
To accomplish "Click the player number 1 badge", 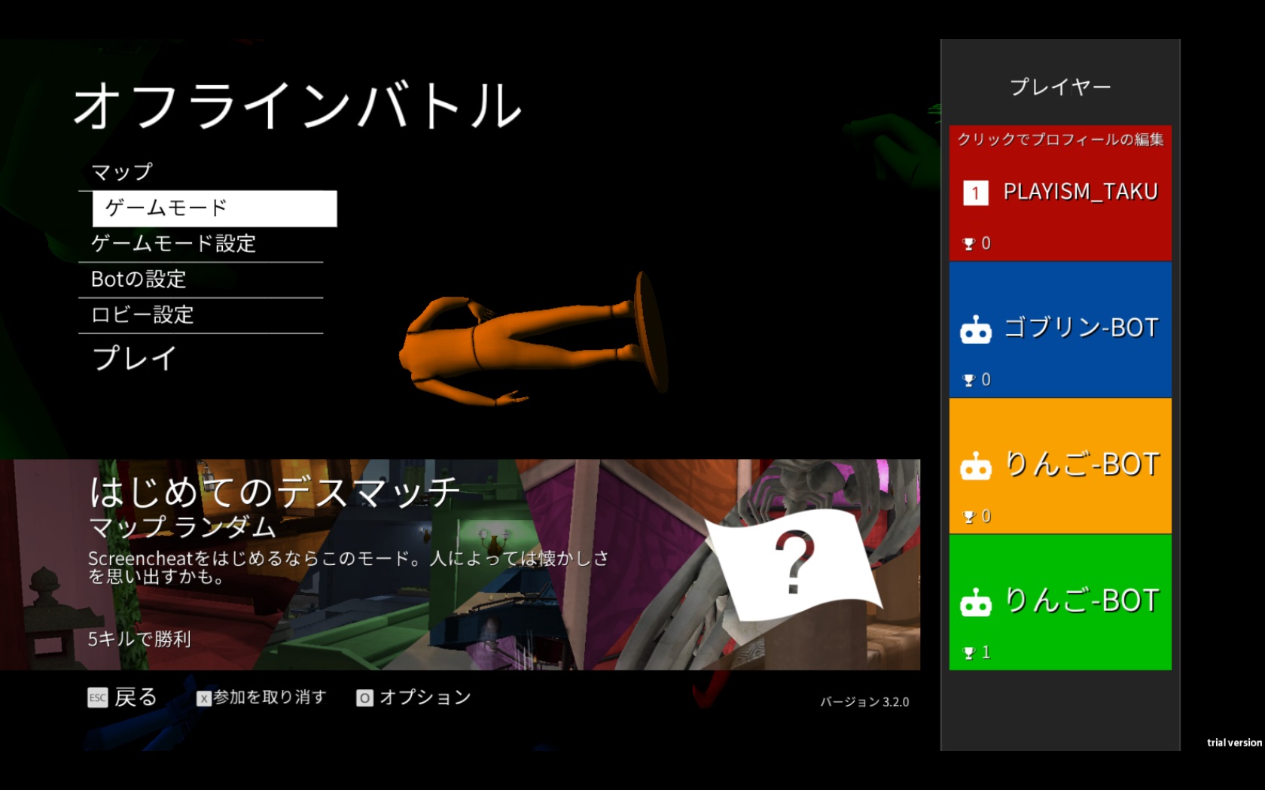I will tap(976, 193).
